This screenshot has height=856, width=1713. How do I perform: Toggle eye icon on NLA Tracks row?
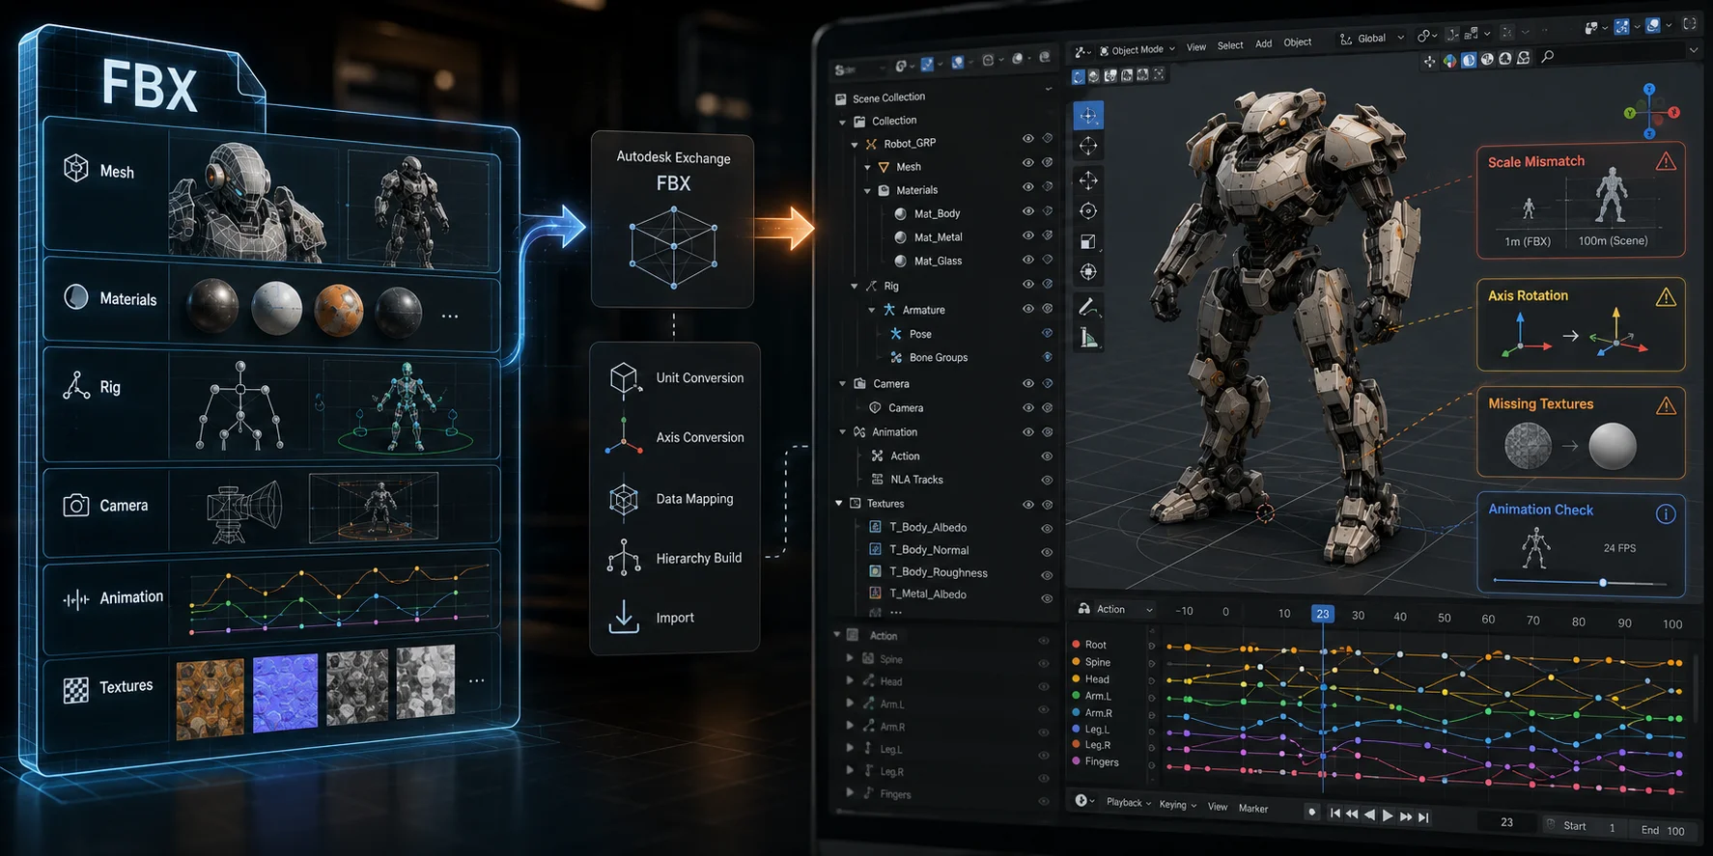tap(1047, 480)
